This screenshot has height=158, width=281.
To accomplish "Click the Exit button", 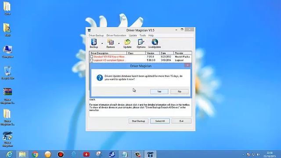I will coord(181,121).
